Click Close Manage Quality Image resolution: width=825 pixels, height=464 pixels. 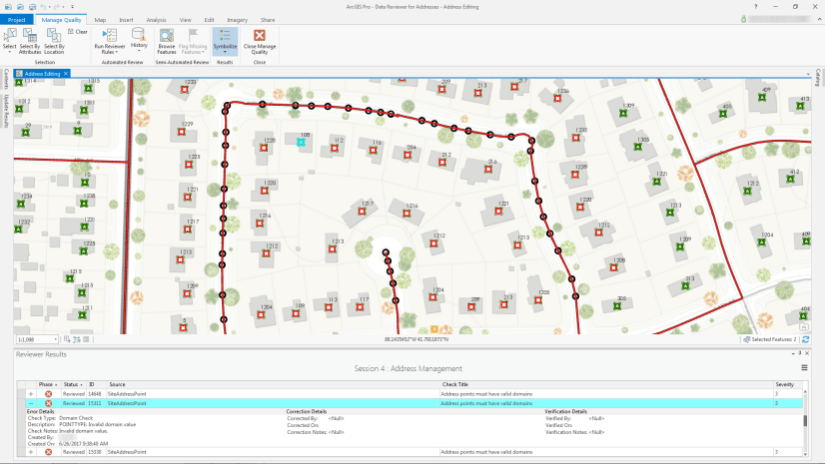tap(260, 42)
